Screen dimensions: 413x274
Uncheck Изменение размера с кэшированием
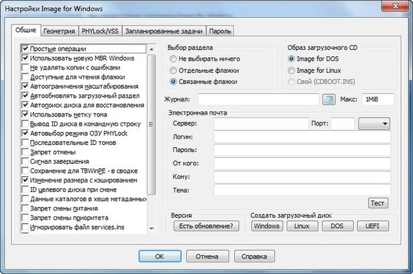25,181
